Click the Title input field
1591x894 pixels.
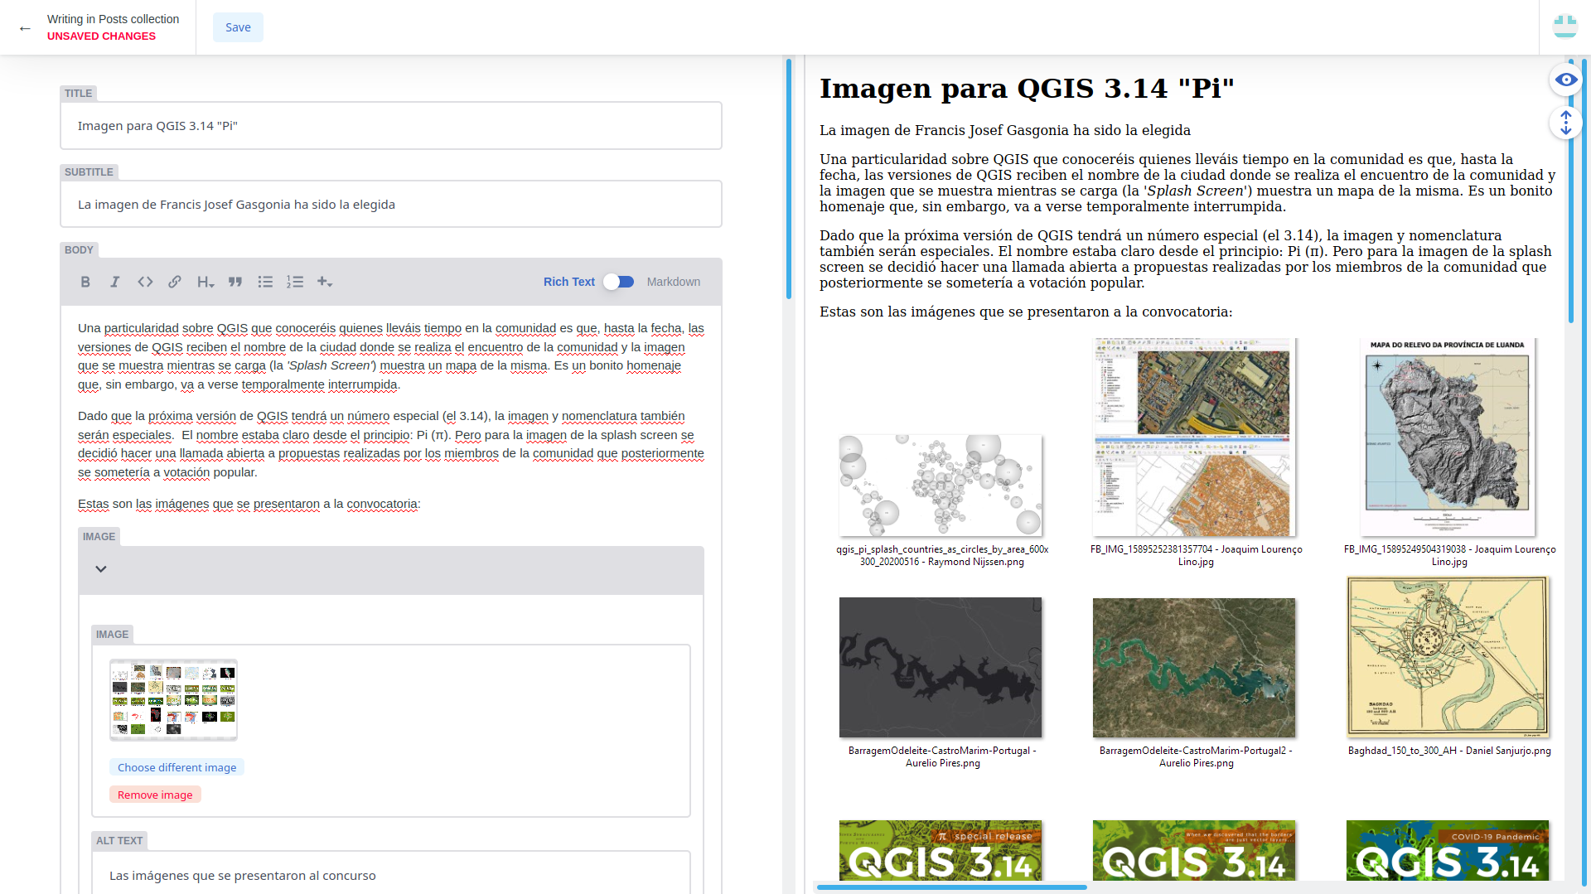[391, 126]
